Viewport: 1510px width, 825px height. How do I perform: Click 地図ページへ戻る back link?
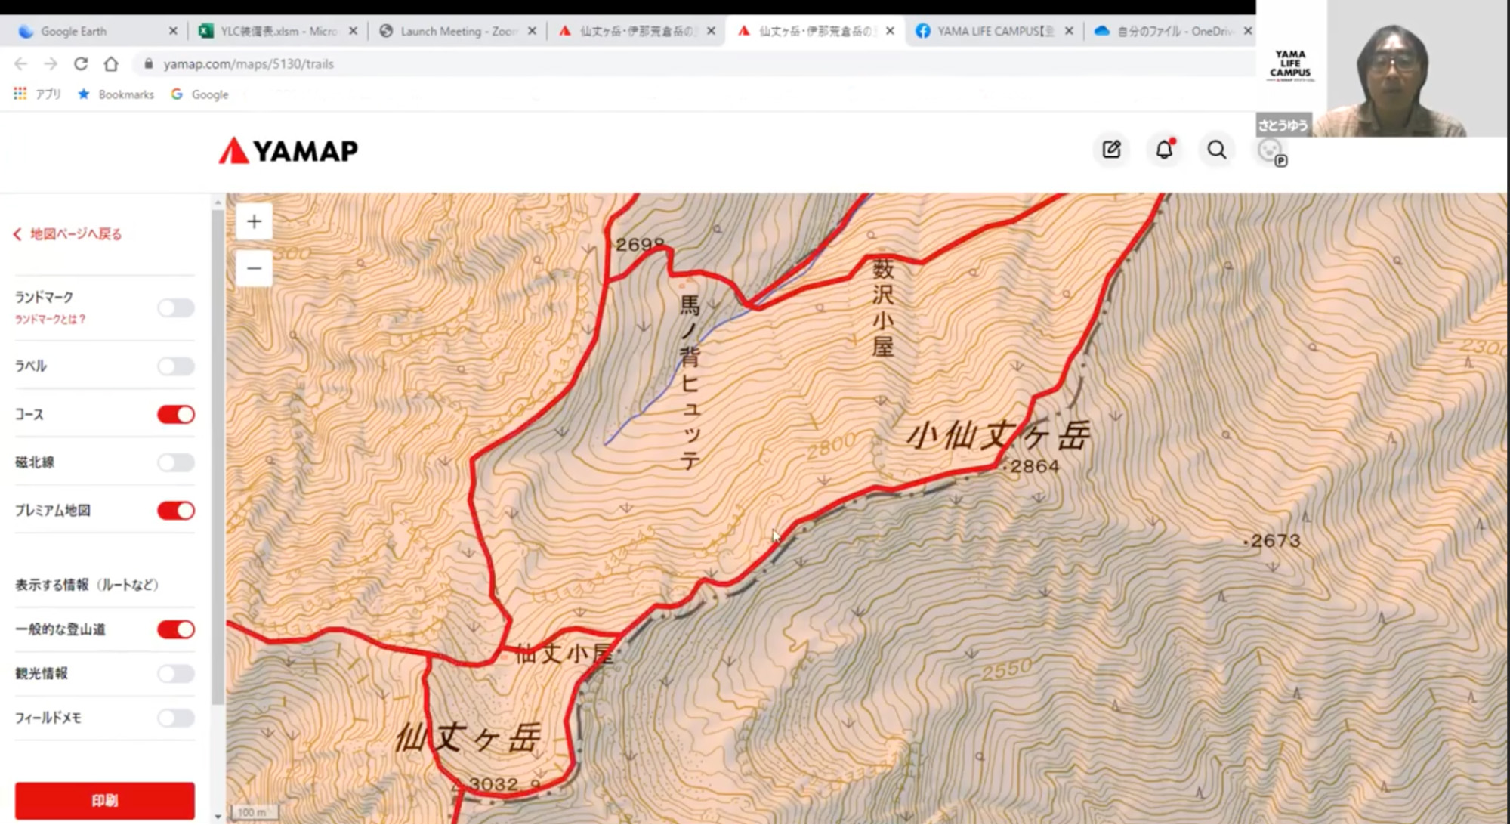tap(68, 234)
